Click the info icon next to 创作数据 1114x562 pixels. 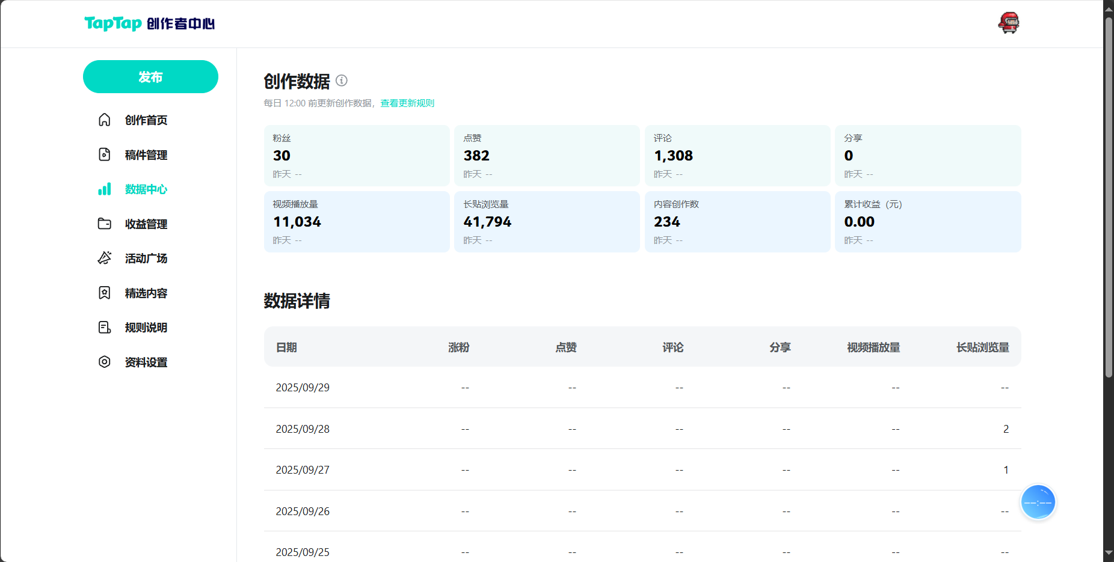342,81
